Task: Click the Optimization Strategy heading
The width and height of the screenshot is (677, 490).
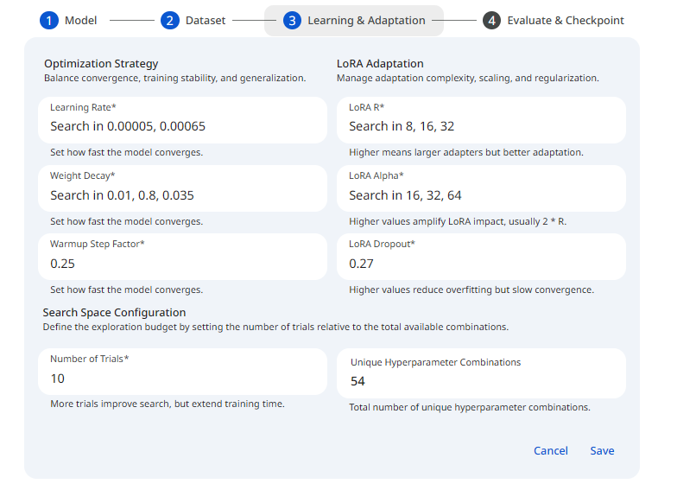Action: [101, 63]
